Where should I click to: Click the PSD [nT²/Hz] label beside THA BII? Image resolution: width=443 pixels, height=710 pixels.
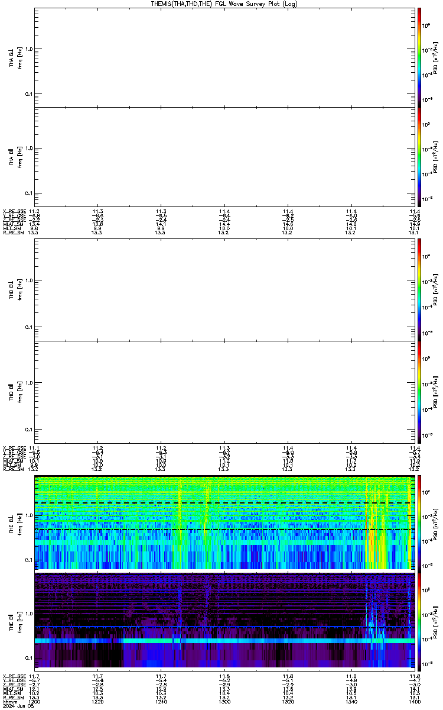(435, 157)
